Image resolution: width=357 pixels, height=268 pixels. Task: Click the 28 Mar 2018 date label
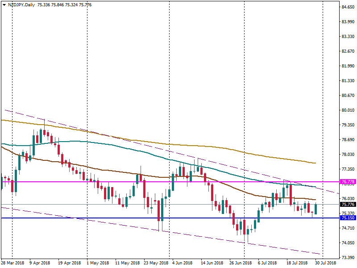tap(12, 263)
